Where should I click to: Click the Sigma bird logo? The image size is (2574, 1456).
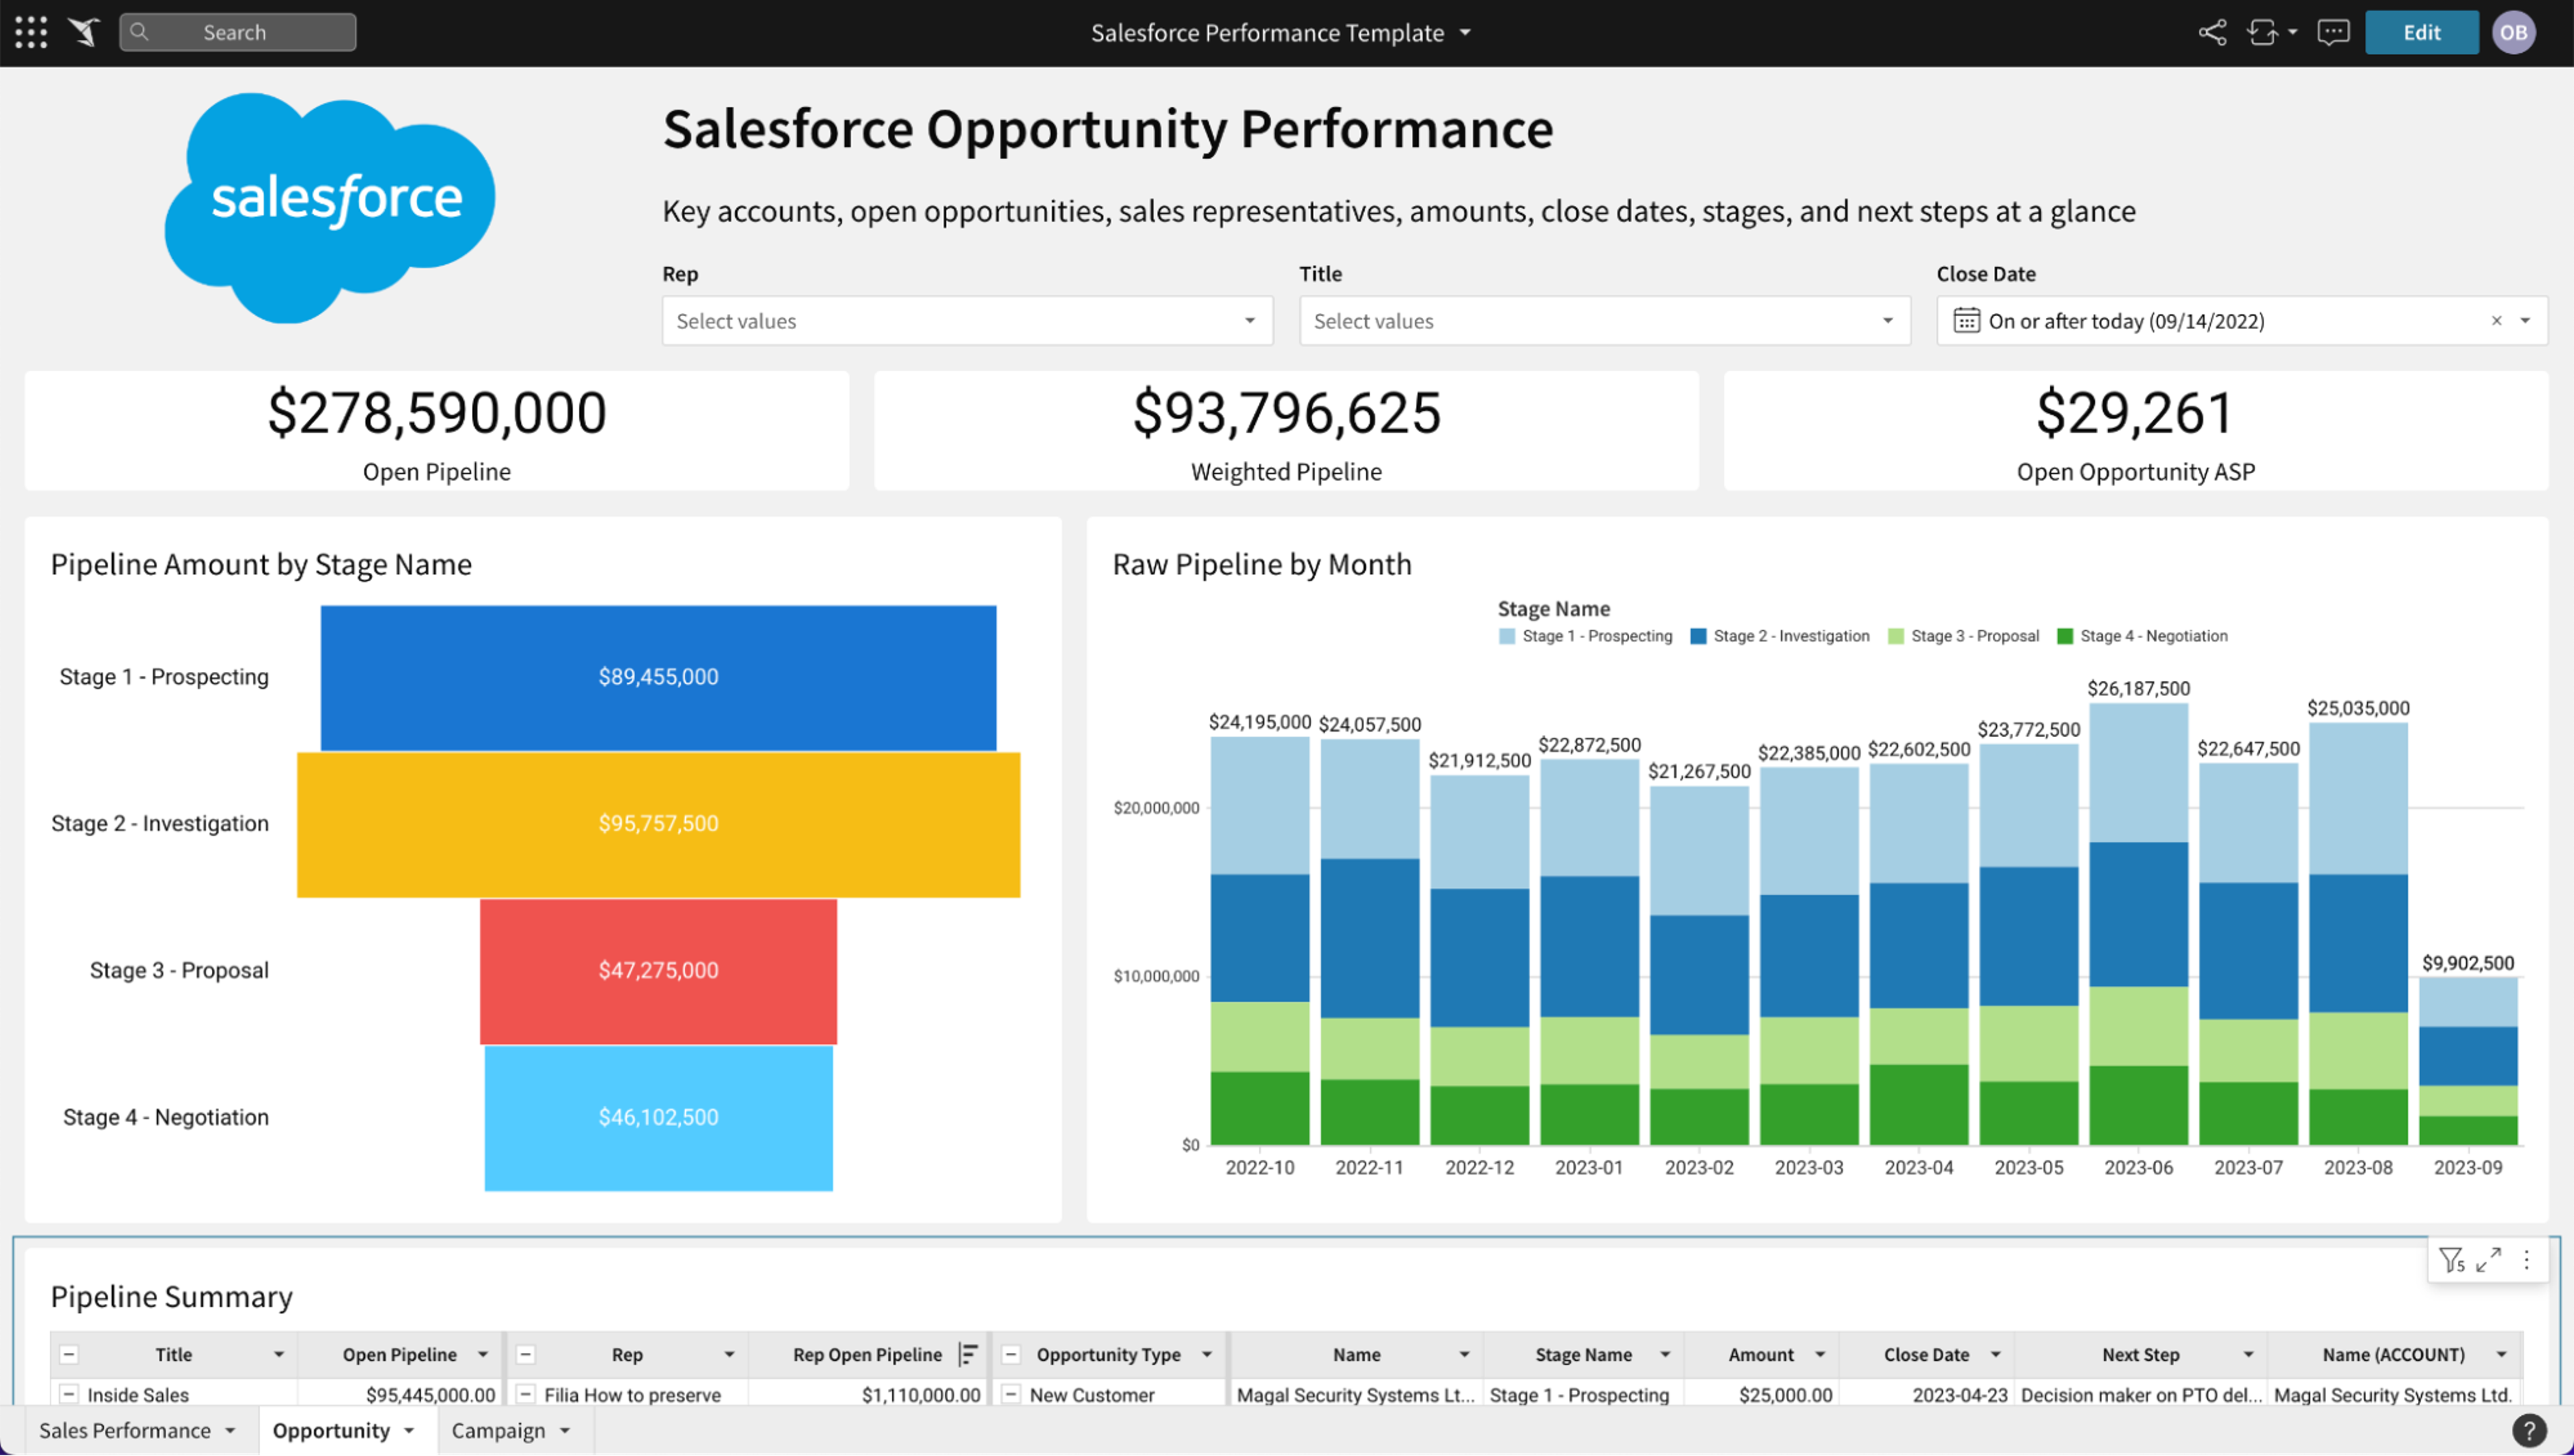[x=84, y=32]
